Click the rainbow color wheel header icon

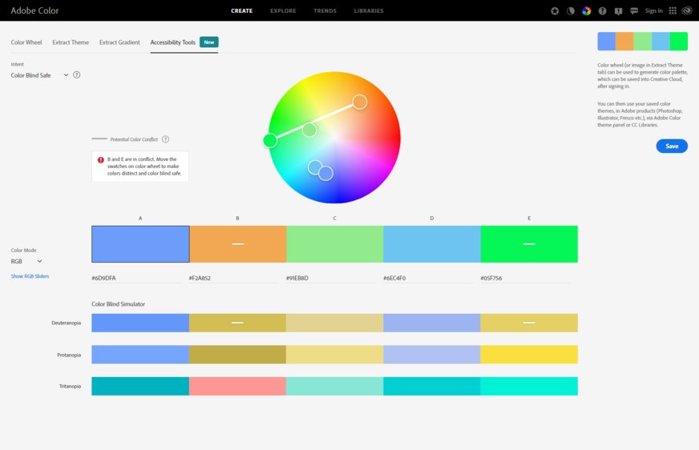pos(587,11)
